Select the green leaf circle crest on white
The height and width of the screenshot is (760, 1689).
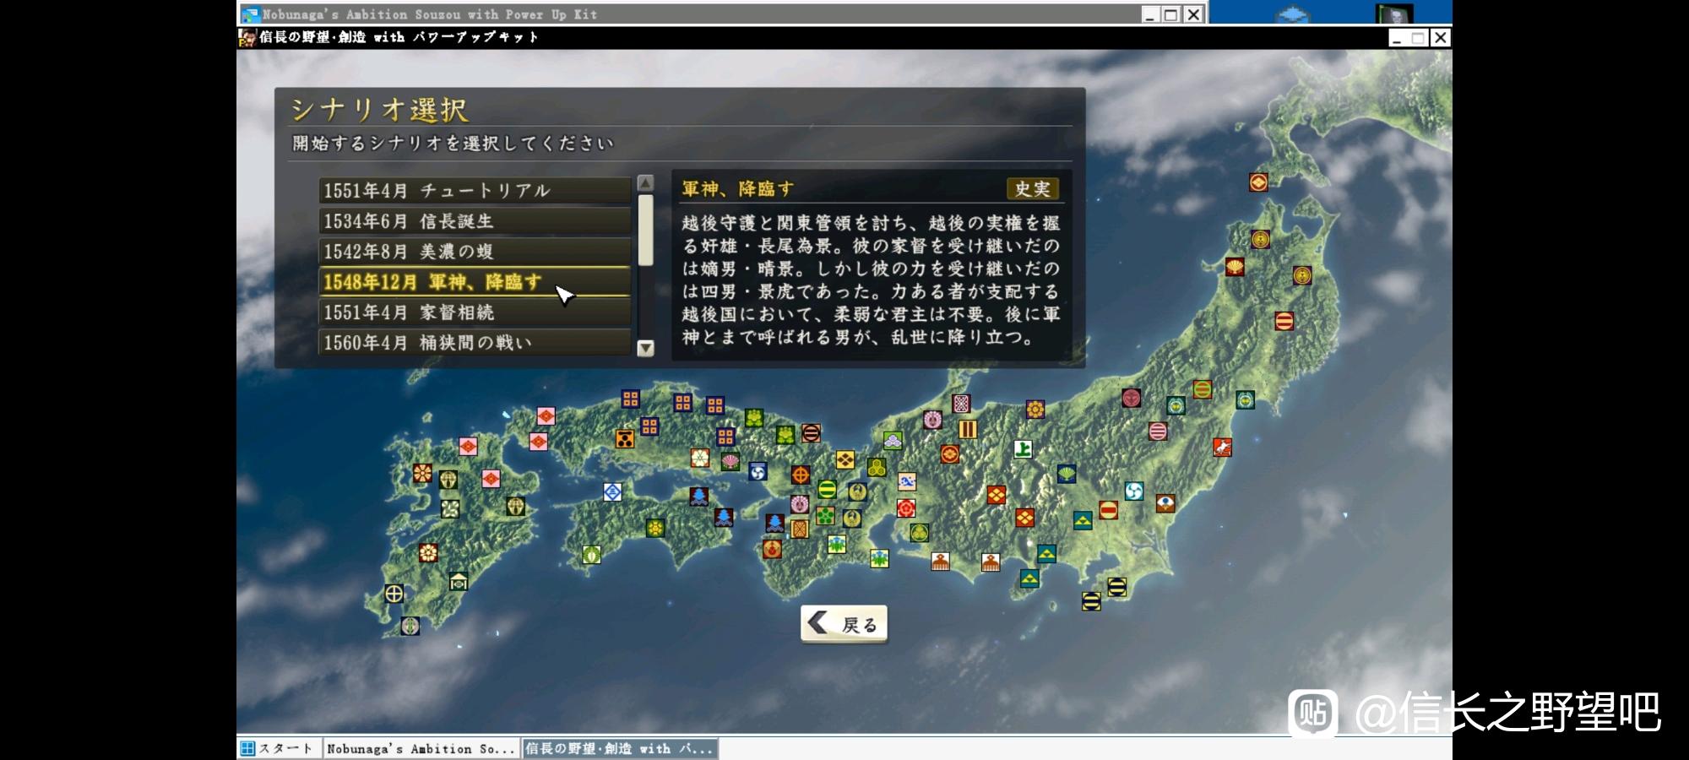pos(591,555)
